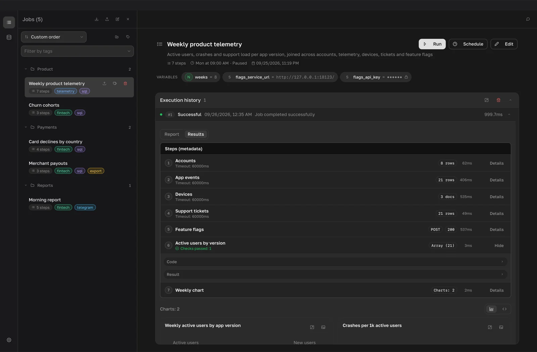Open the chat icon at top right
This screenshot has width=537, height=352.
click(x=528, y=19)
